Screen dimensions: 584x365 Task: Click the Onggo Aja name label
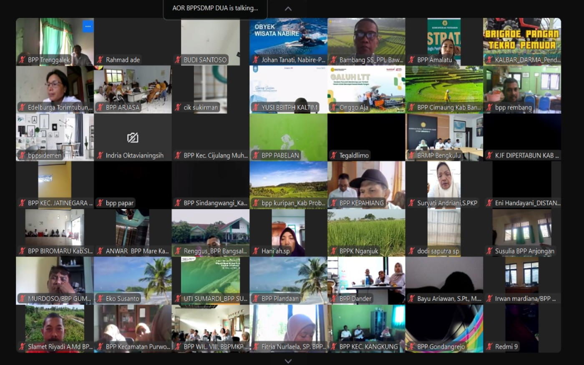pos(354,108)
